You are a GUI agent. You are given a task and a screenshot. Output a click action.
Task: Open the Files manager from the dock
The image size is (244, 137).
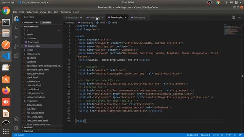click(6, 33)
